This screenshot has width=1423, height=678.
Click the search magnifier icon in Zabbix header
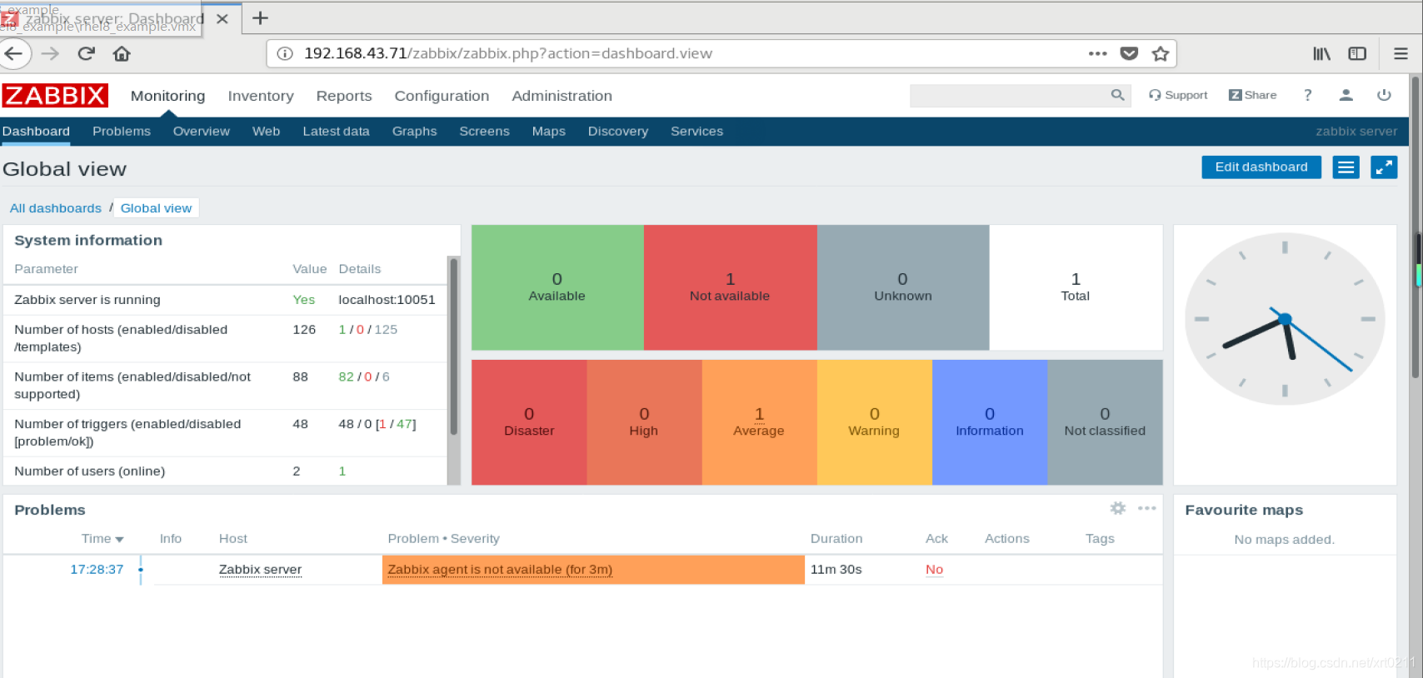(x=1117, y=95)
